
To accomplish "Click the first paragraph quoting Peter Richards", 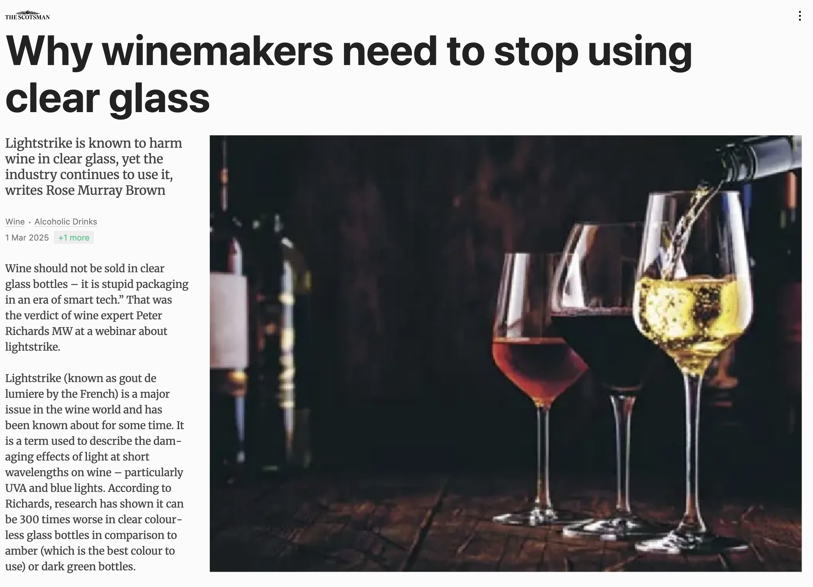I will [x=97, y=307].
